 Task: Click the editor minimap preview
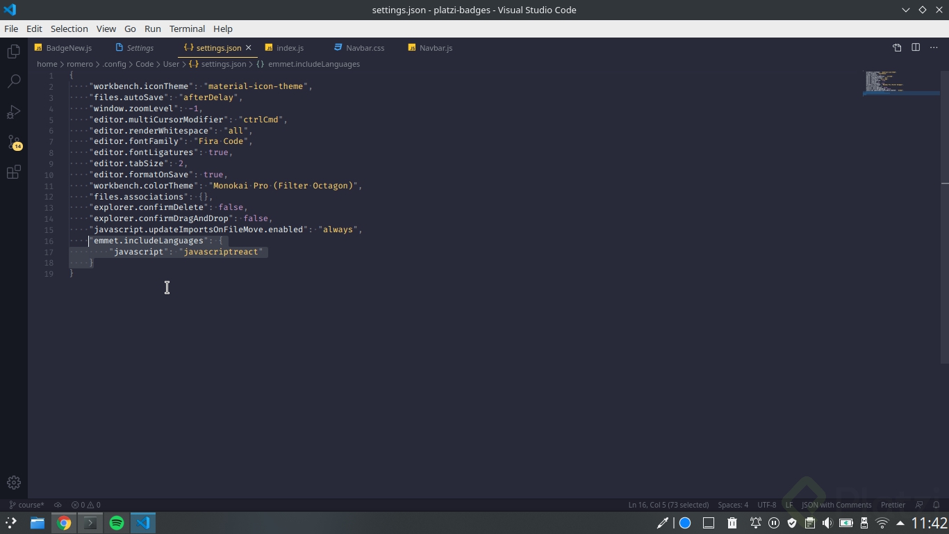pos(901,82)
